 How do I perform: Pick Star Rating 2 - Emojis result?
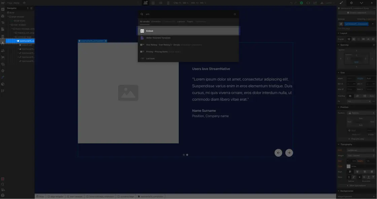[x=188, y=45]
